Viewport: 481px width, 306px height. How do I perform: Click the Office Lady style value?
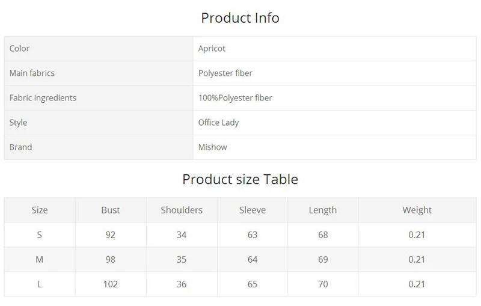coord(218,123)
